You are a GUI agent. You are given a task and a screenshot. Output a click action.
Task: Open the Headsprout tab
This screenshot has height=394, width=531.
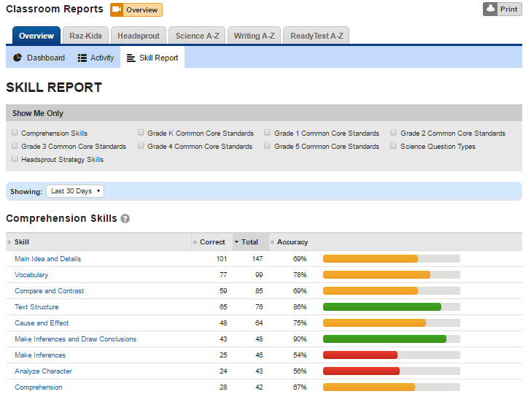pyautogui.click(x=139, y=36)
